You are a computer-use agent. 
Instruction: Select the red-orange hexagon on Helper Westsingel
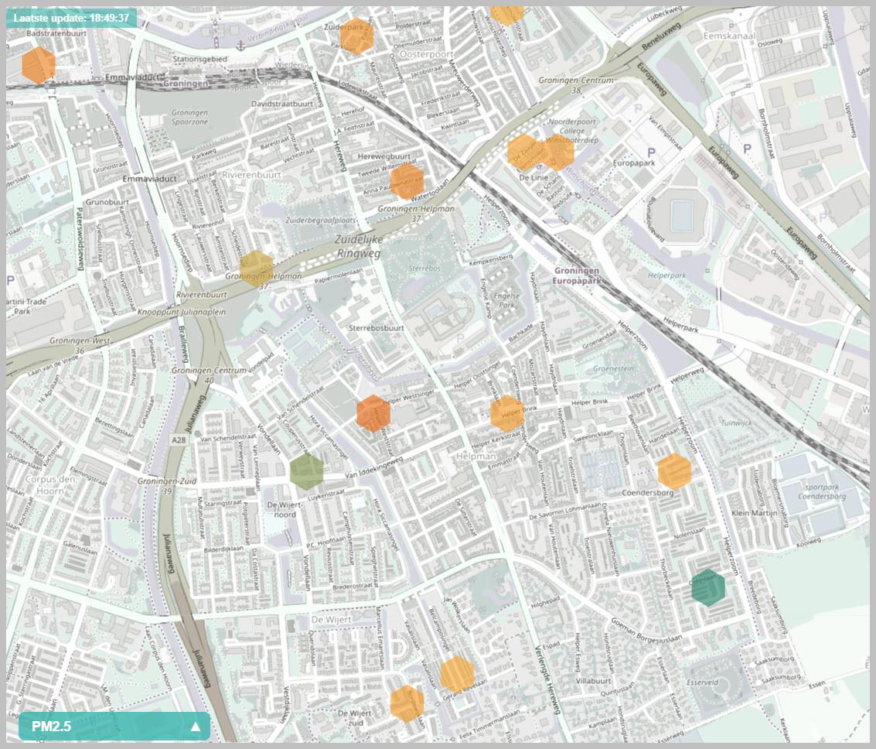[373, 413]
